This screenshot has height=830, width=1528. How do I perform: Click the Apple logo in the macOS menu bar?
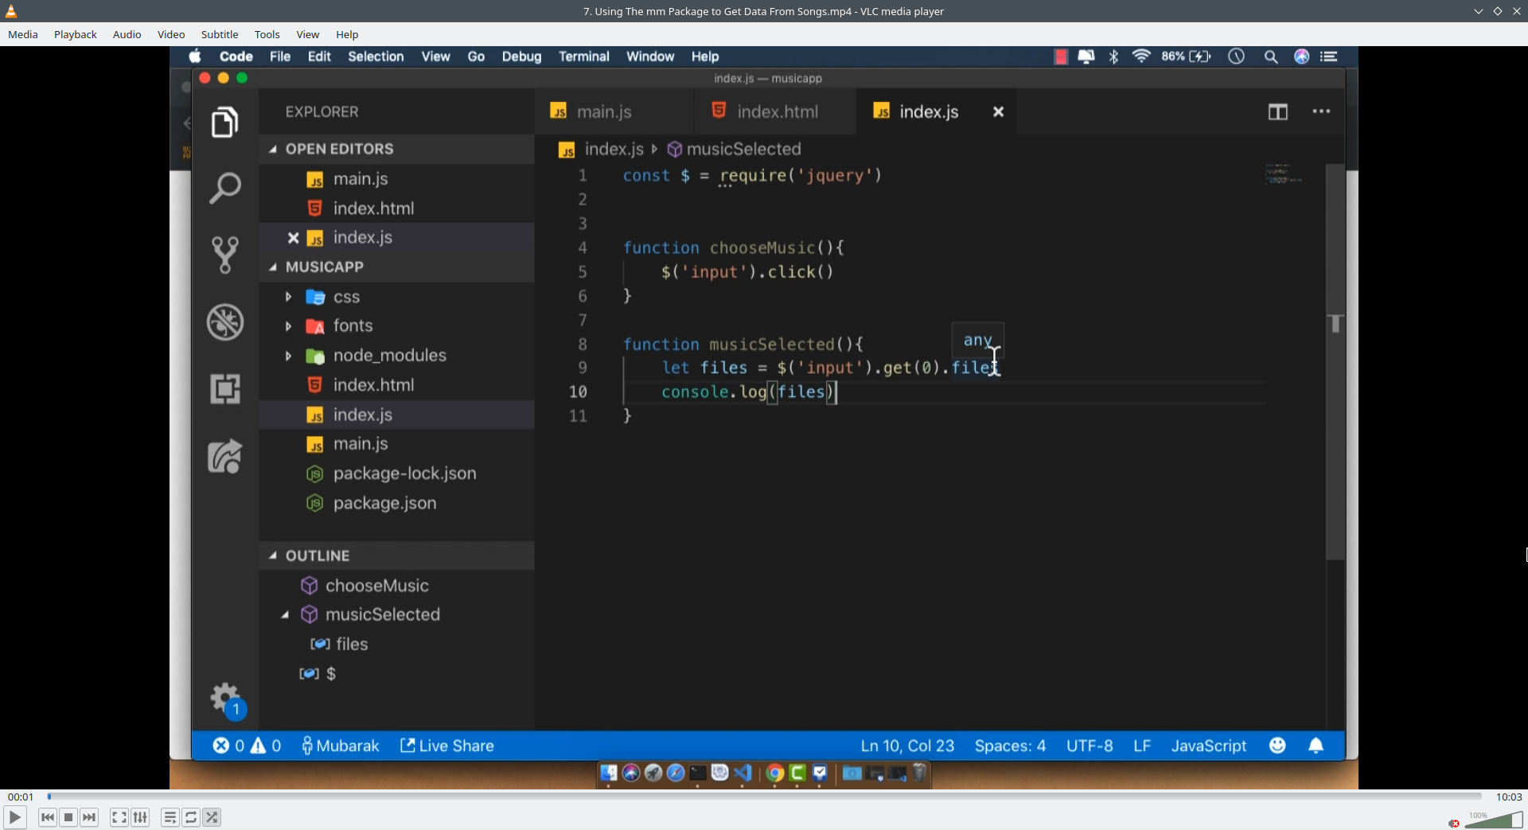tap(195, 57)
